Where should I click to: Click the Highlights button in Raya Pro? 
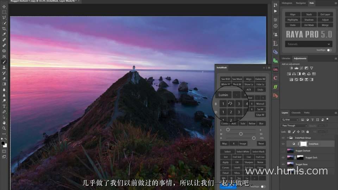point(293,20)
